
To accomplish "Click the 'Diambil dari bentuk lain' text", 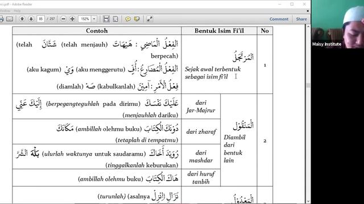I will (234, 148).
